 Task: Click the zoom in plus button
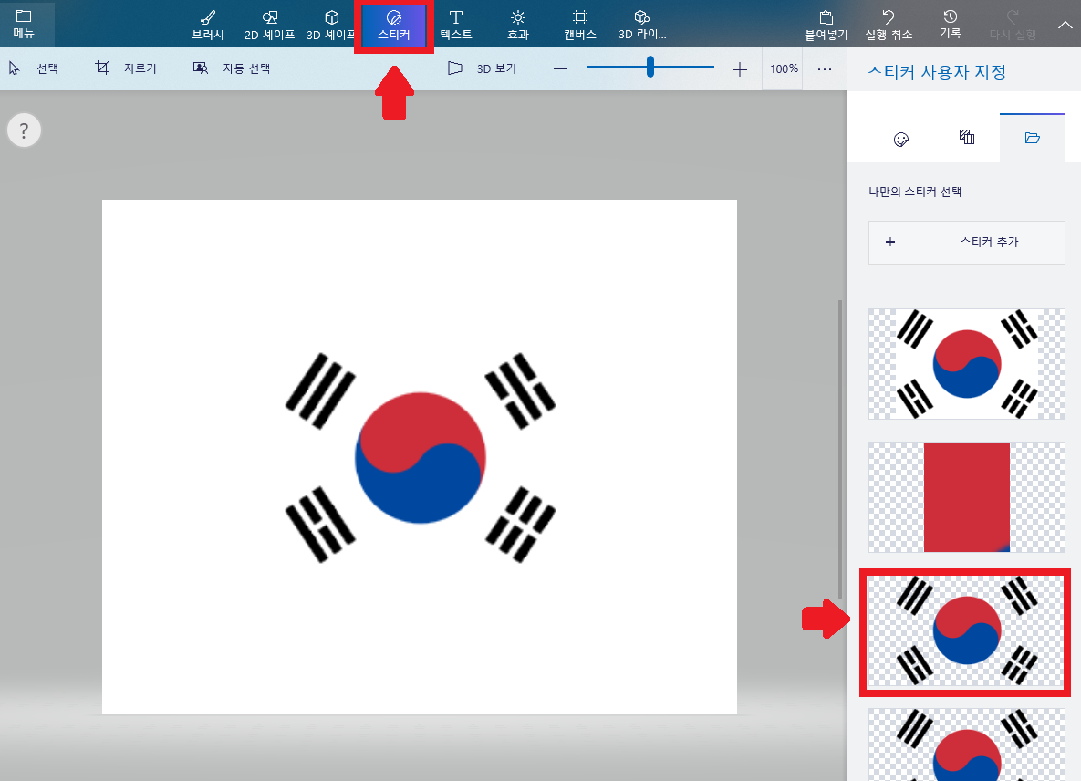(740, 69)
